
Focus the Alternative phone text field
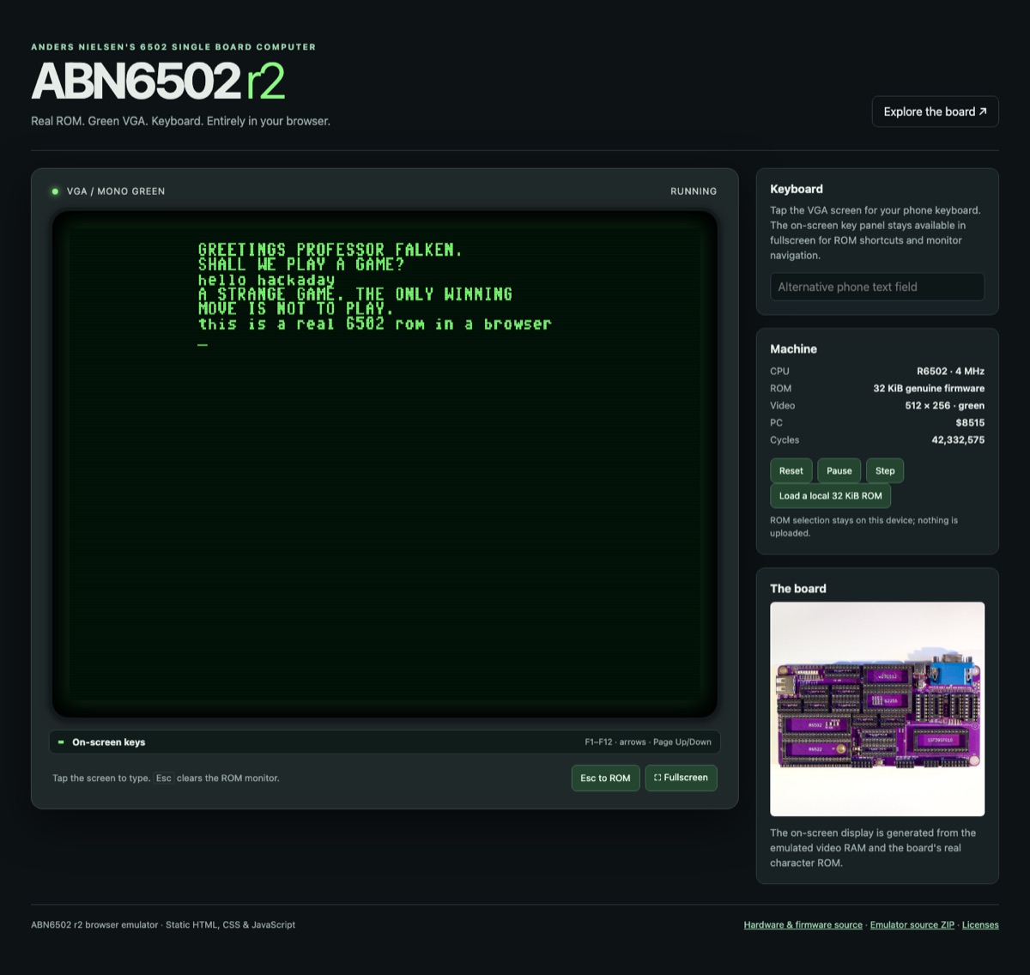click(x=876, y=287)
